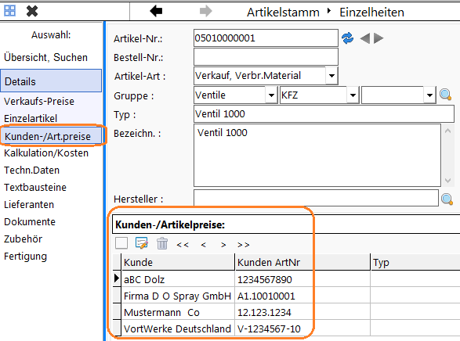Open the KFZ subgroup dropdown
The image size is (460, 341).
(353, 95)
